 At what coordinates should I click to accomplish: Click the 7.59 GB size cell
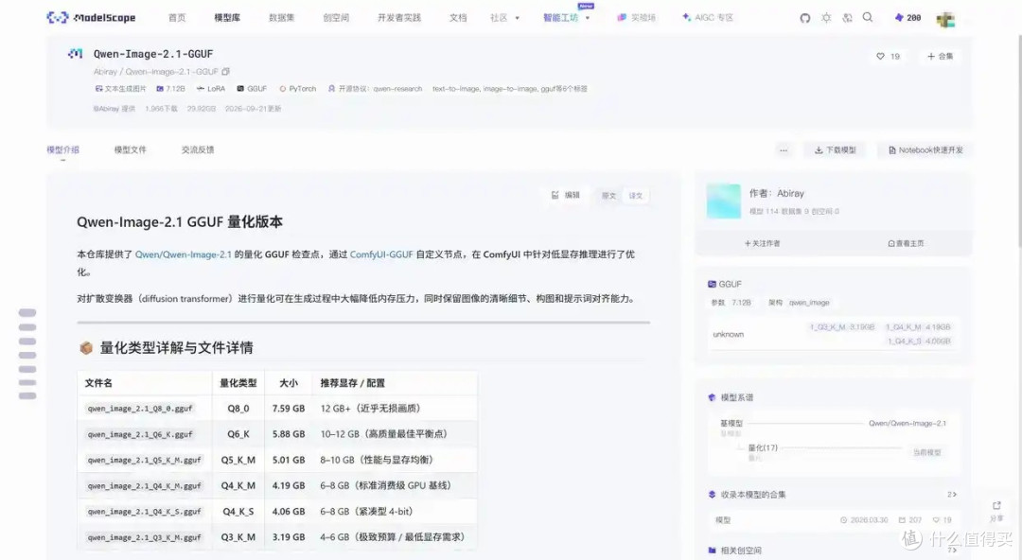click(x=288, y=408)
